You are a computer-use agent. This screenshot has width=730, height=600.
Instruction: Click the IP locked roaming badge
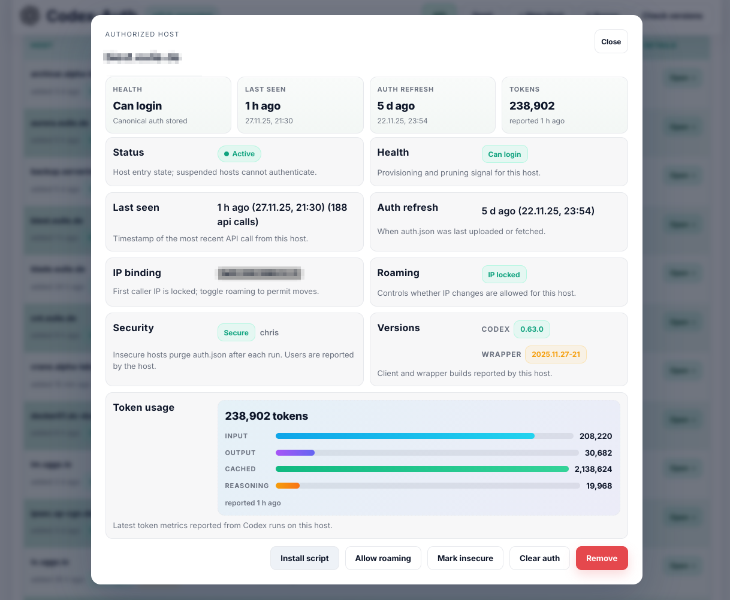point(503,275)
